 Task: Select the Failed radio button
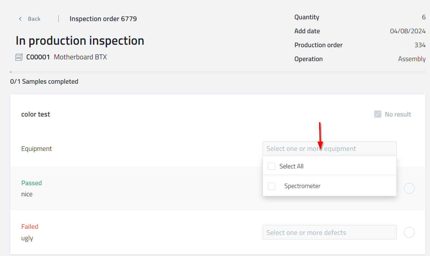(409, 232)
